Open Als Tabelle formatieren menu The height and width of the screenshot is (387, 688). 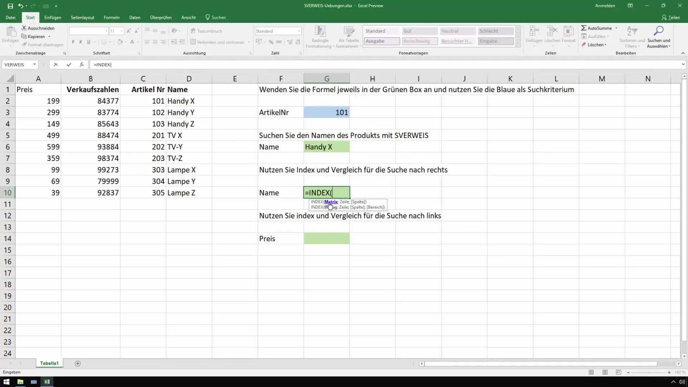pyautogui.click(x=349, y=37)
